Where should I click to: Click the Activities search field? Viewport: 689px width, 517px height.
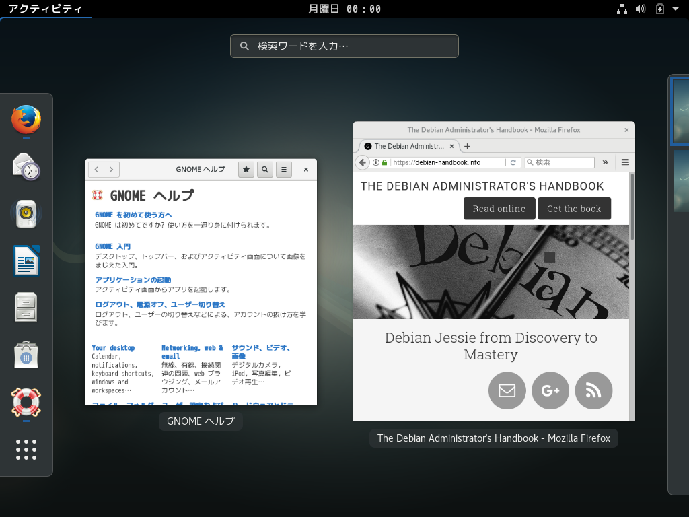(344, 46)
